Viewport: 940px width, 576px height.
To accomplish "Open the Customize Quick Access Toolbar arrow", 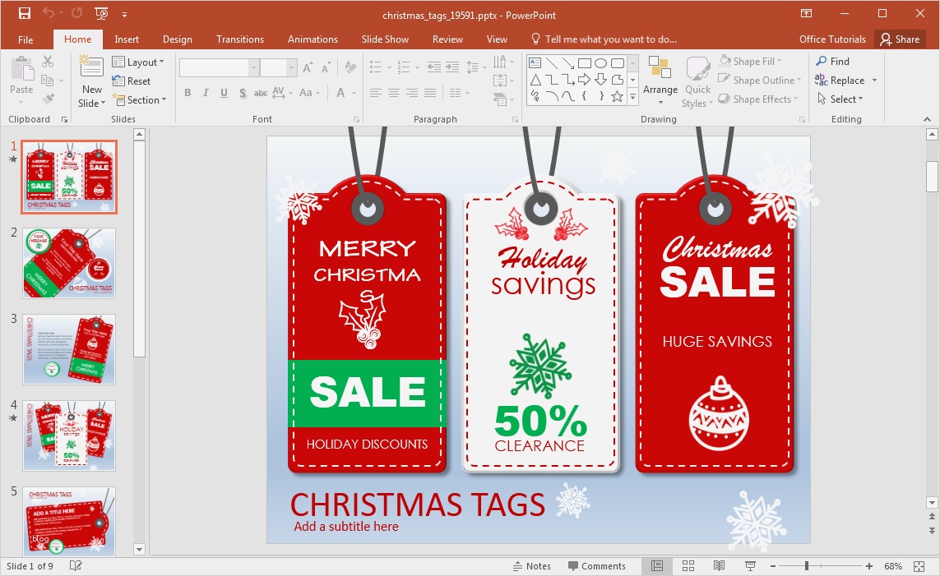I will click(125, 14).
